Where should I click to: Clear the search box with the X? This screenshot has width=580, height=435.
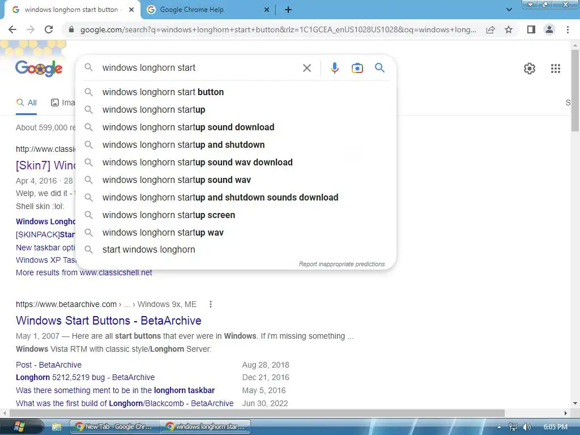[x=306, y=68]
